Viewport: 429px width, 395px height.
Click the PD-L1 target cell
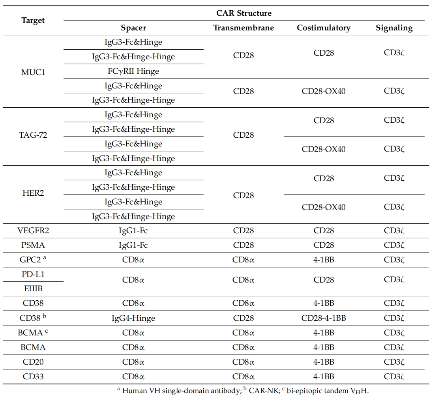coord(33,274)
